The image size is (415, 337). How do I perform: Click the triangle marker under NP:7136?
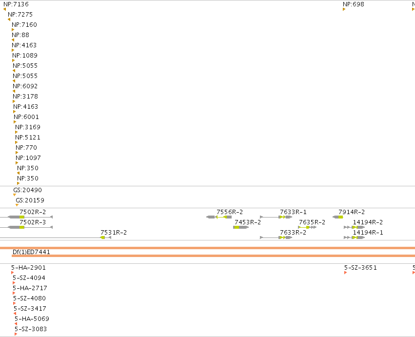click(x=4, y=9)
